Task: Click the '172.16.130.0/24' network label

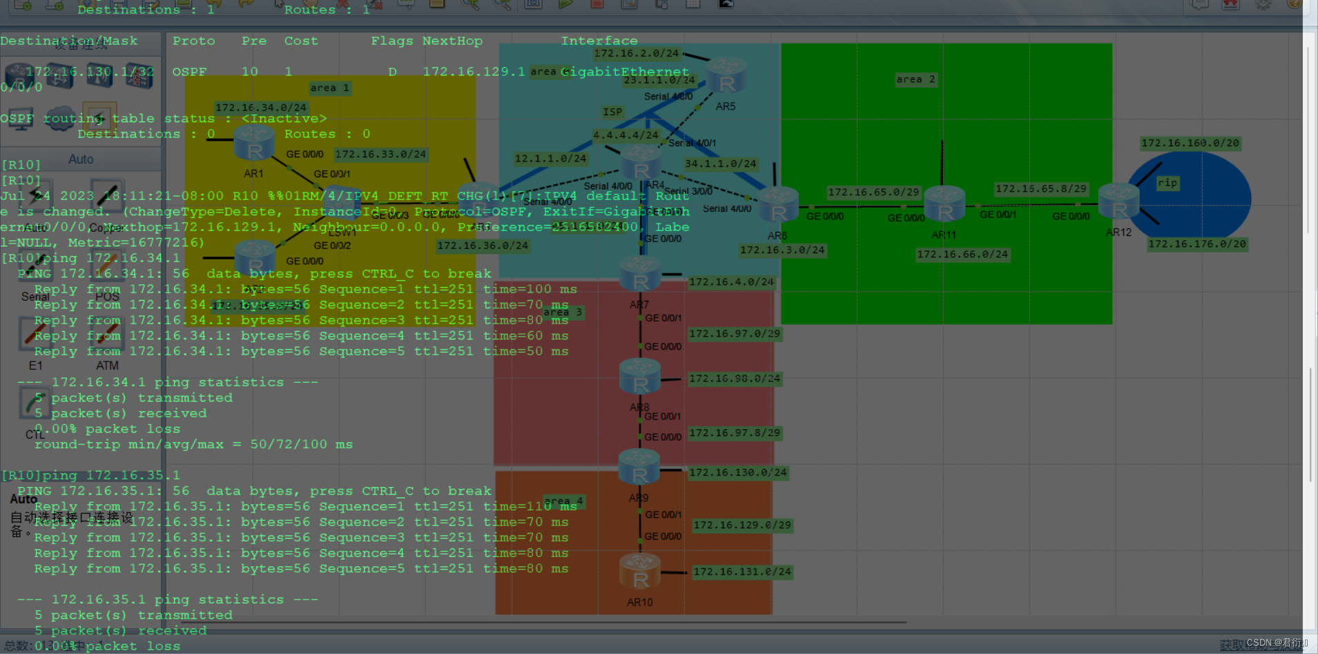Action: pos(738,473)
